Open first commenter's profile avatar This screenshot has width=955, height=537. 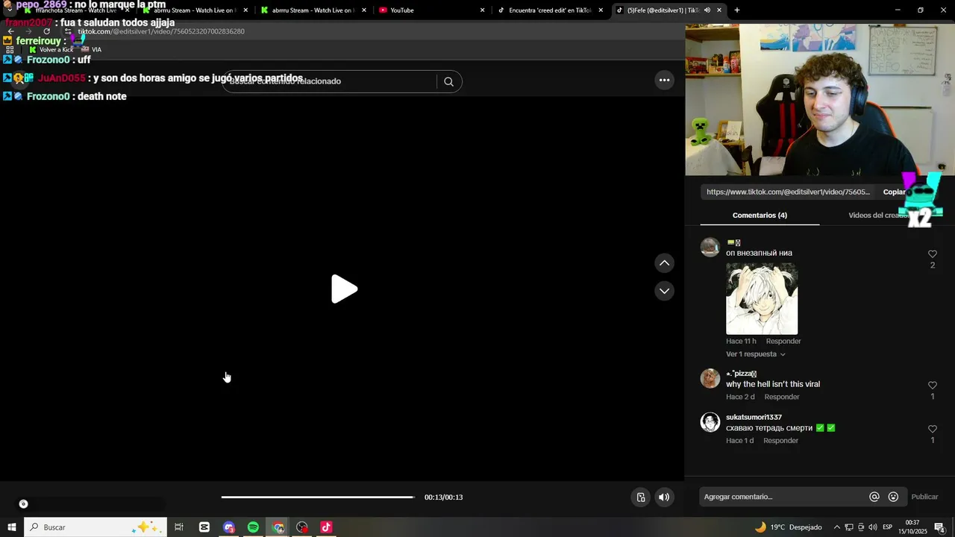[x=710, y=247]
